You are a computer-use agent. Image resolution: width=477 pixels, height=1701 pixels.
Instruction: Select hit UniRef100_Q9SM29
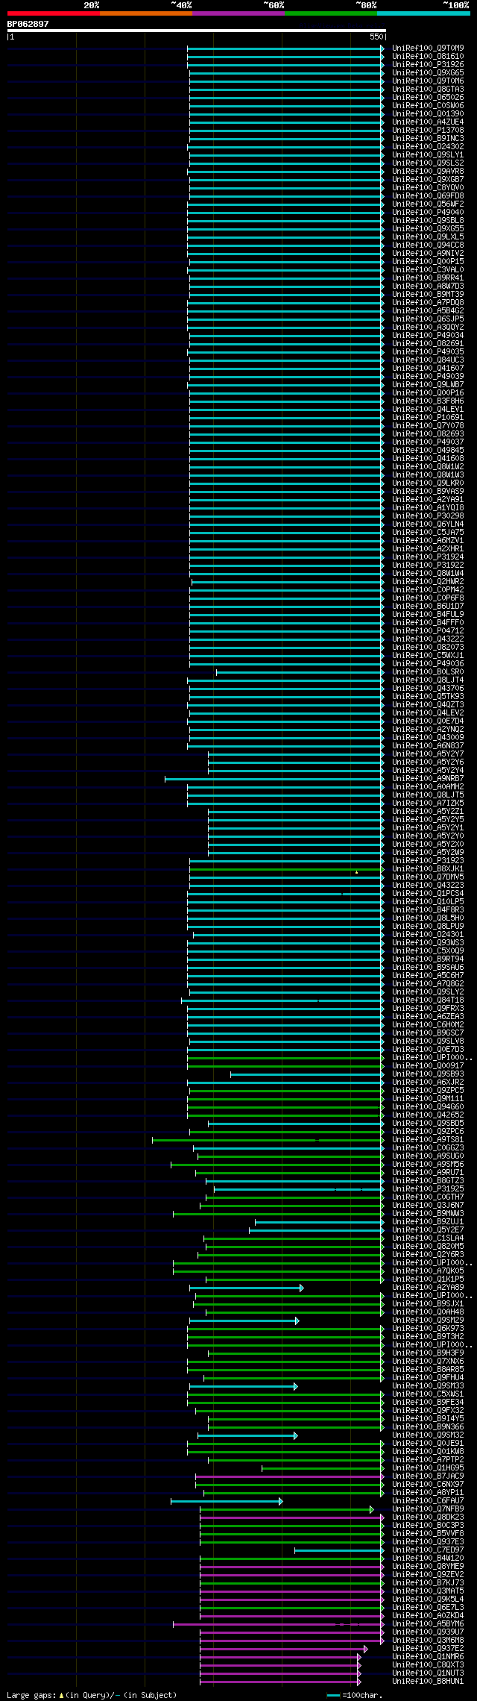428,1321
